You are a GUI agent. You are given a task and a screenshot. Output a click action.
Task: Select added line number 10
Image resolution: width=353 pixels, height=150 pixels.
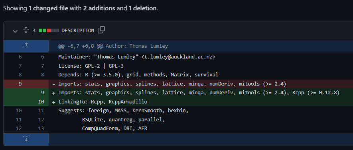click(41, 102)
